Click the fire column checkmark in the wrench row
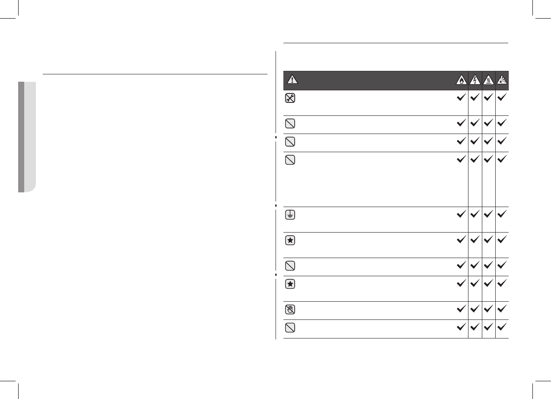Image resolution: width=551 pixels, height=399 pixels. (461, 98)
